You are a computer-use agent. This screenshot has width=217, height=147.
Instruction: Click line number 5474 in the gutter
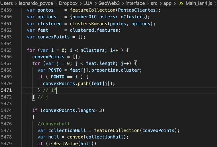click(x=10, y=110)
